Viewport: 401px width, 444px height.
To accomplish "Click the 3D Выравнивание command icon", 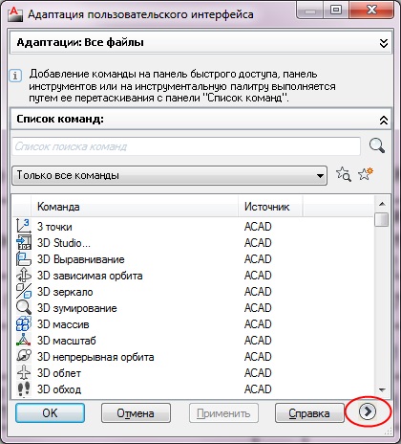I will (x=24, y=258).
